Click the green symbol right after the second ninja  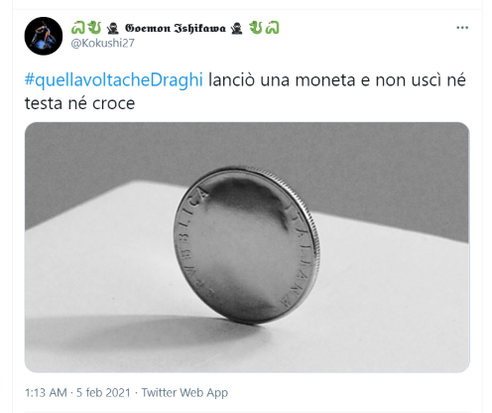click(255, 28)
